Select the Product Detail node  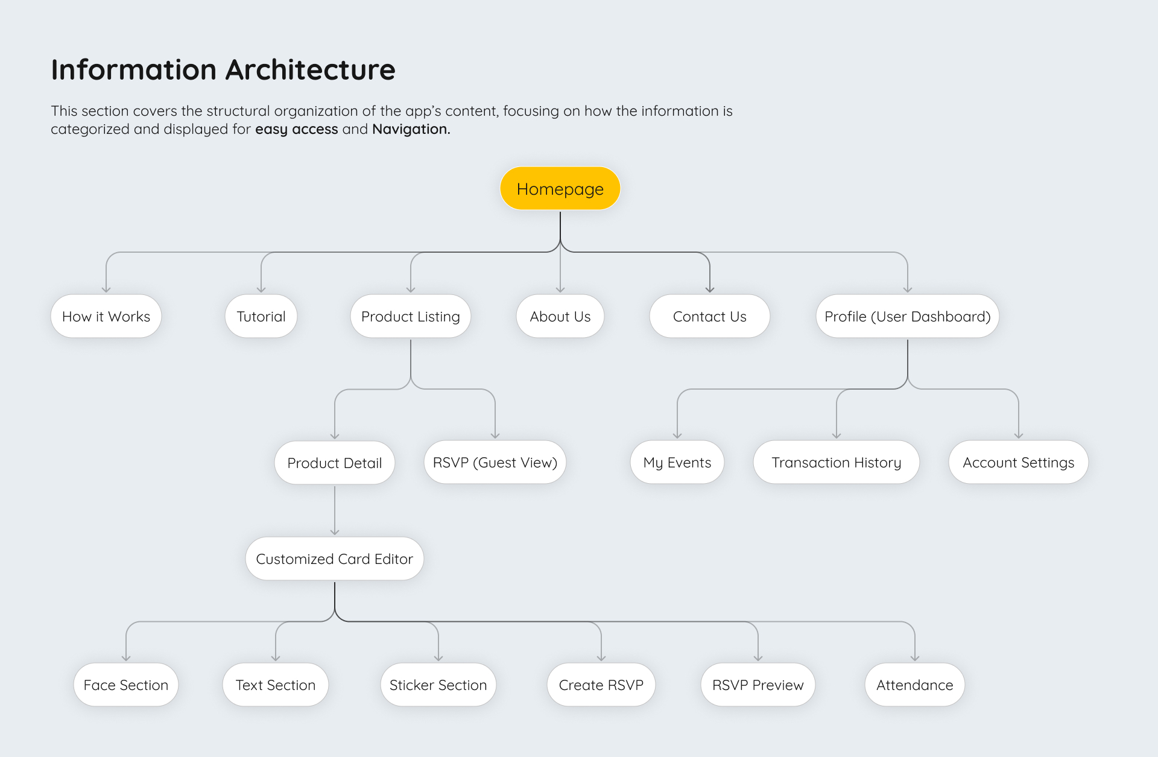coord(334,463)
